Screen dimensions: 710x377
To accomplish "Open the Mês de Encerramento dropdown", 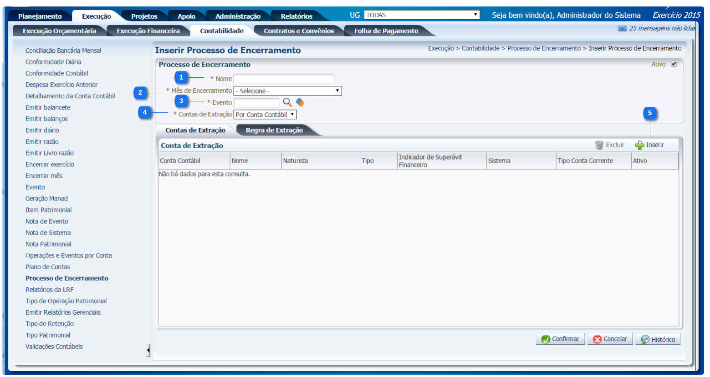I will pyautogui.click(x=287, y=91).
